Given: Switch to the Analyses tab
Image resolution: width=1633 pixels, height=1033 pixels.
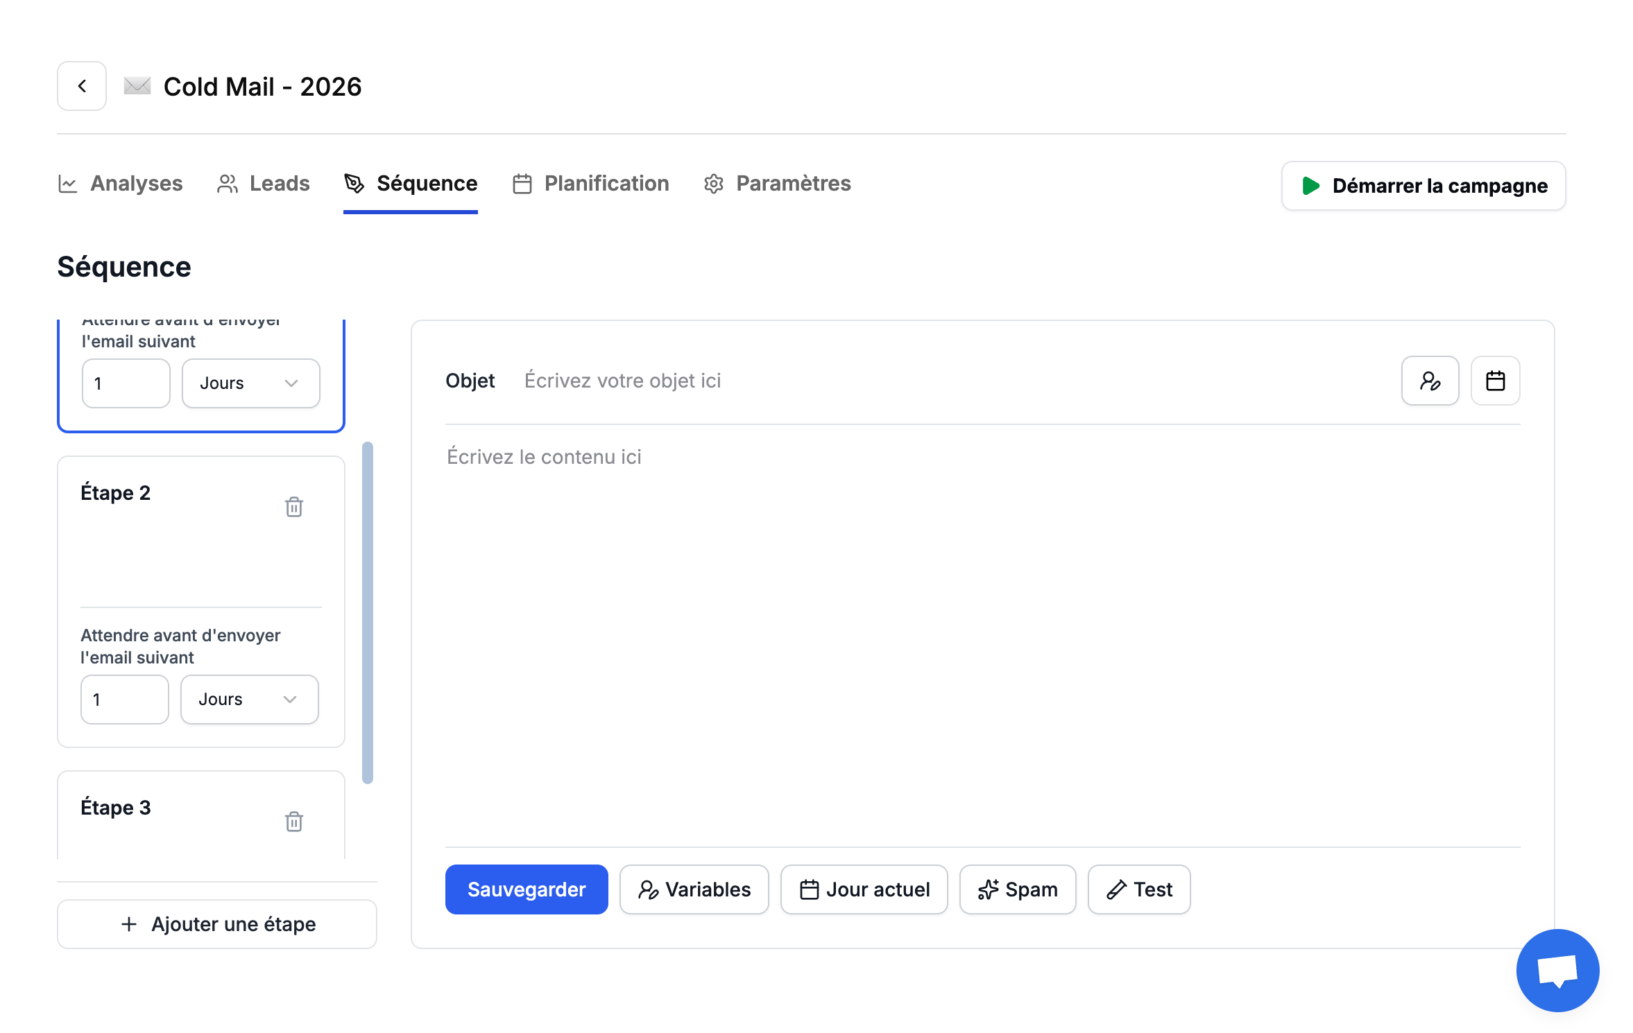Looking at the screenshot, I should (x=121, y=184).
